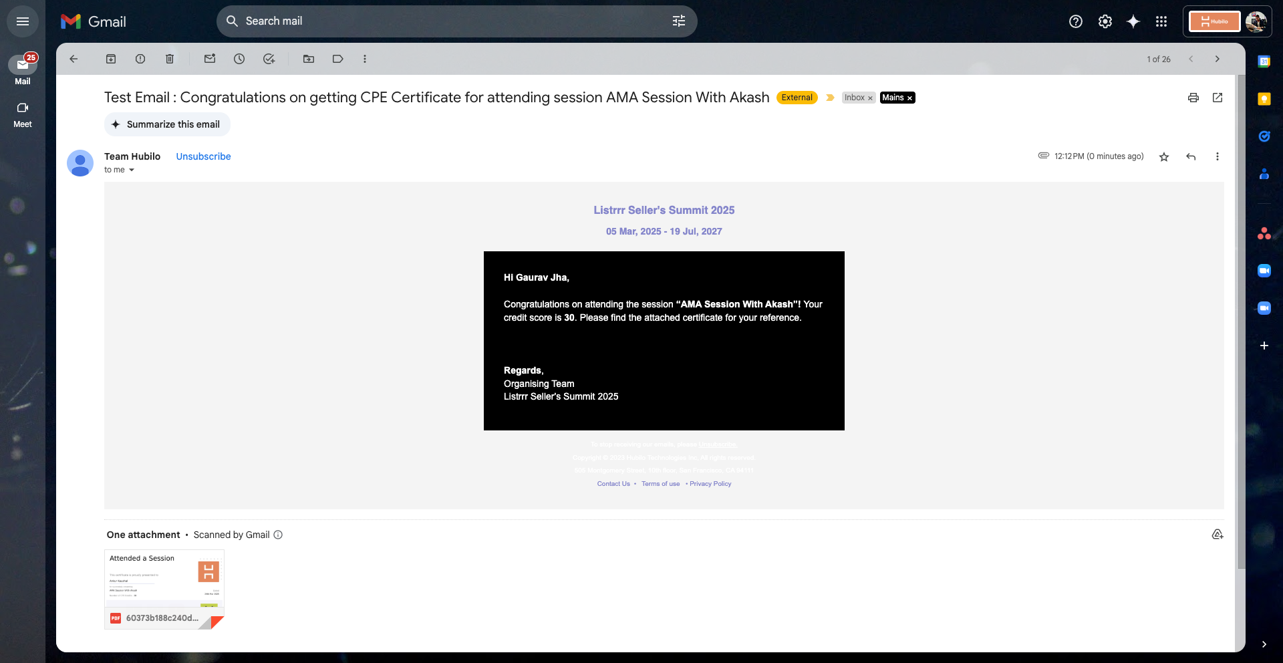Screen dimensions: 1283x663
Task: Open the message More options menu
Action: click(1218, 156)
